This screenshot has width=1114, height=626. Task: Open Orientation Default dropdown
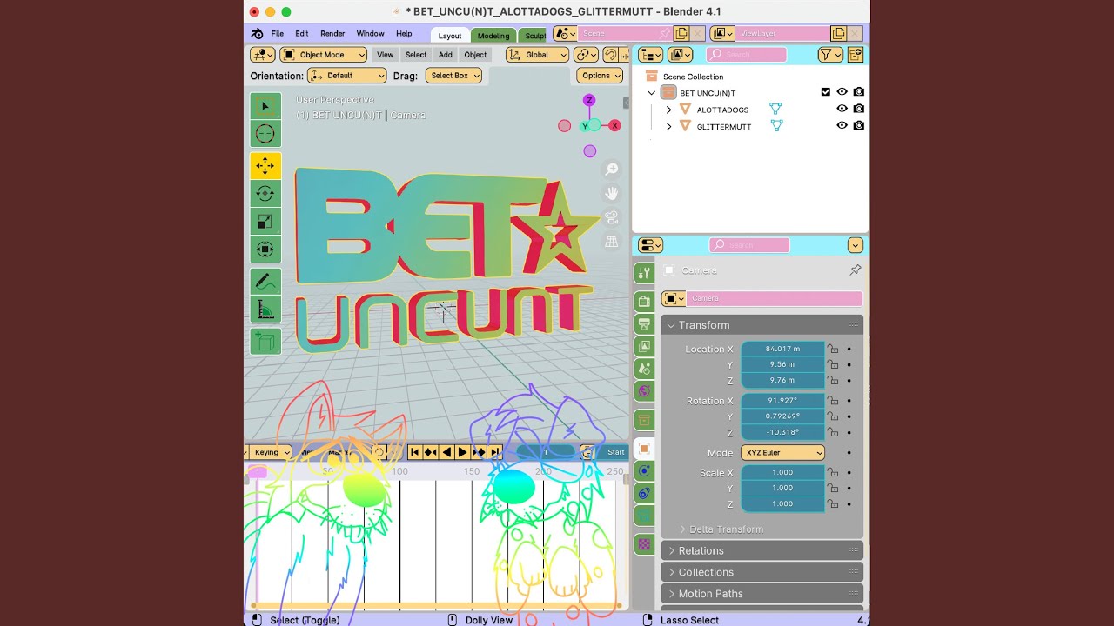tap(346, 76)
